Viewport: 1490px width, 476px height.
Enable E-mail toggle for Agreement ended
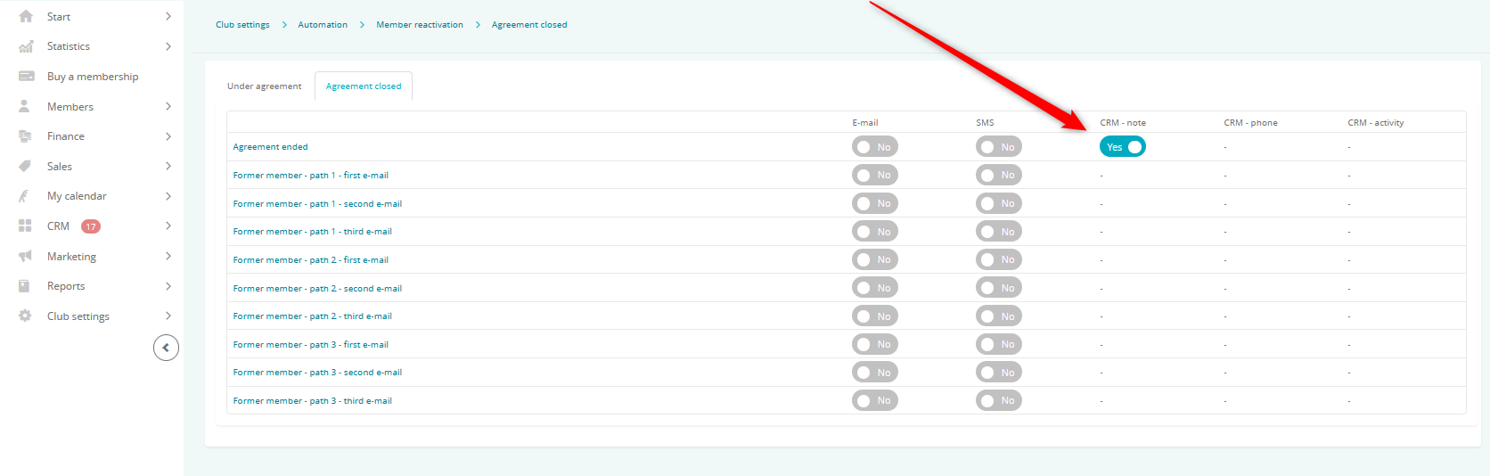coord(874,147)
